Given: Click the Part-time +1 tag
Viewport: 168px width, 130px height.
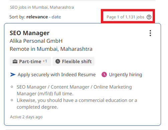Looking at the screenshot, I should (x=30, y=61).
